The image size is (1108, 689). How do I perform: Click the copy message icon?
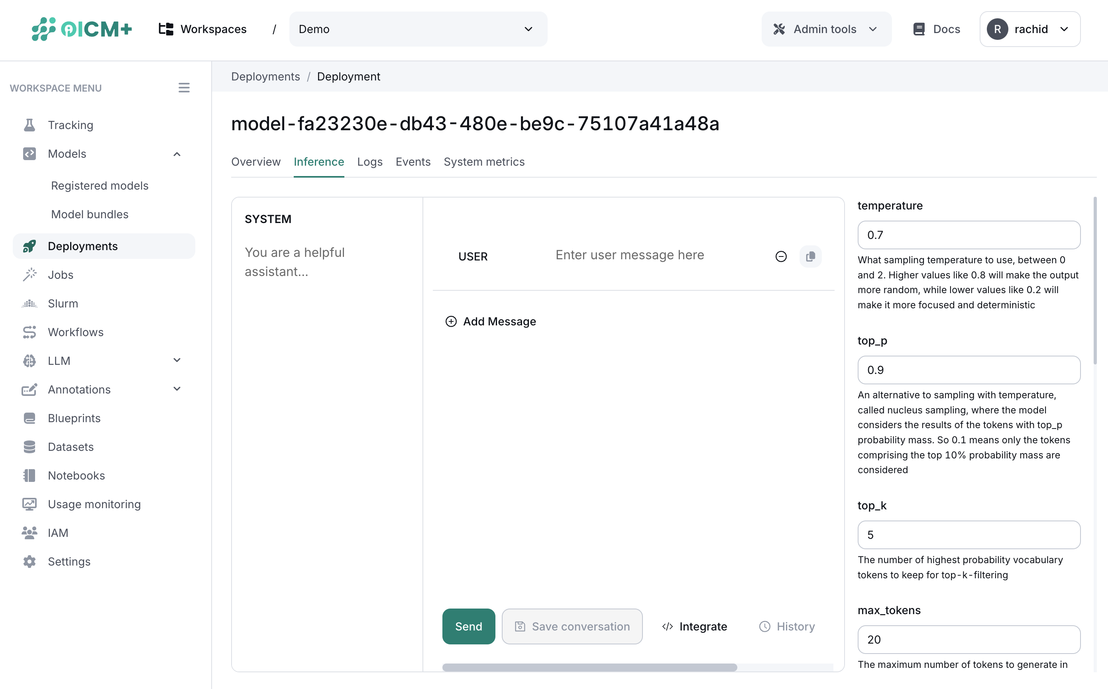[x=810, y=256]
